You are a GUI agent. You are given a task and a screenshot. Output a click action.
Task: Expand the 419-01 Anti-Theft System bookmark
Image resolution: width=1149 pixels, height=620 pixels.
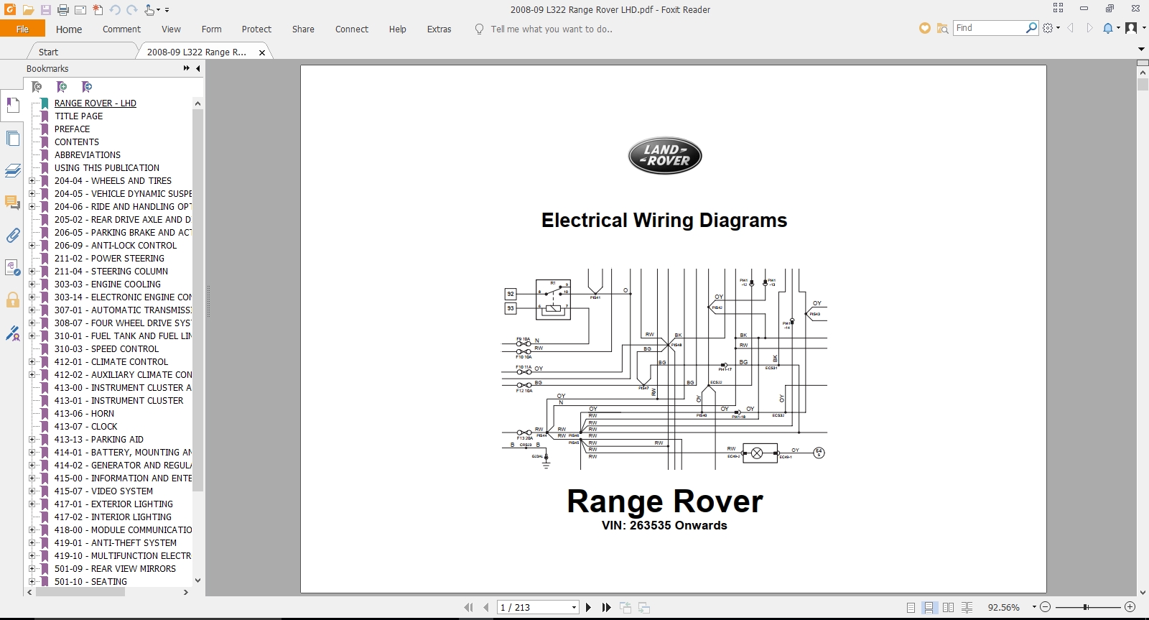[32, 543]
